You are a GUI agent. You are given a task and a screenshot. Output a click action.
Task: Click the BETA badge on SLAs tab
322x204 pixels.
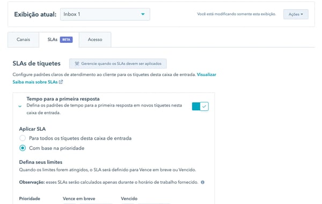click(66, 40)
